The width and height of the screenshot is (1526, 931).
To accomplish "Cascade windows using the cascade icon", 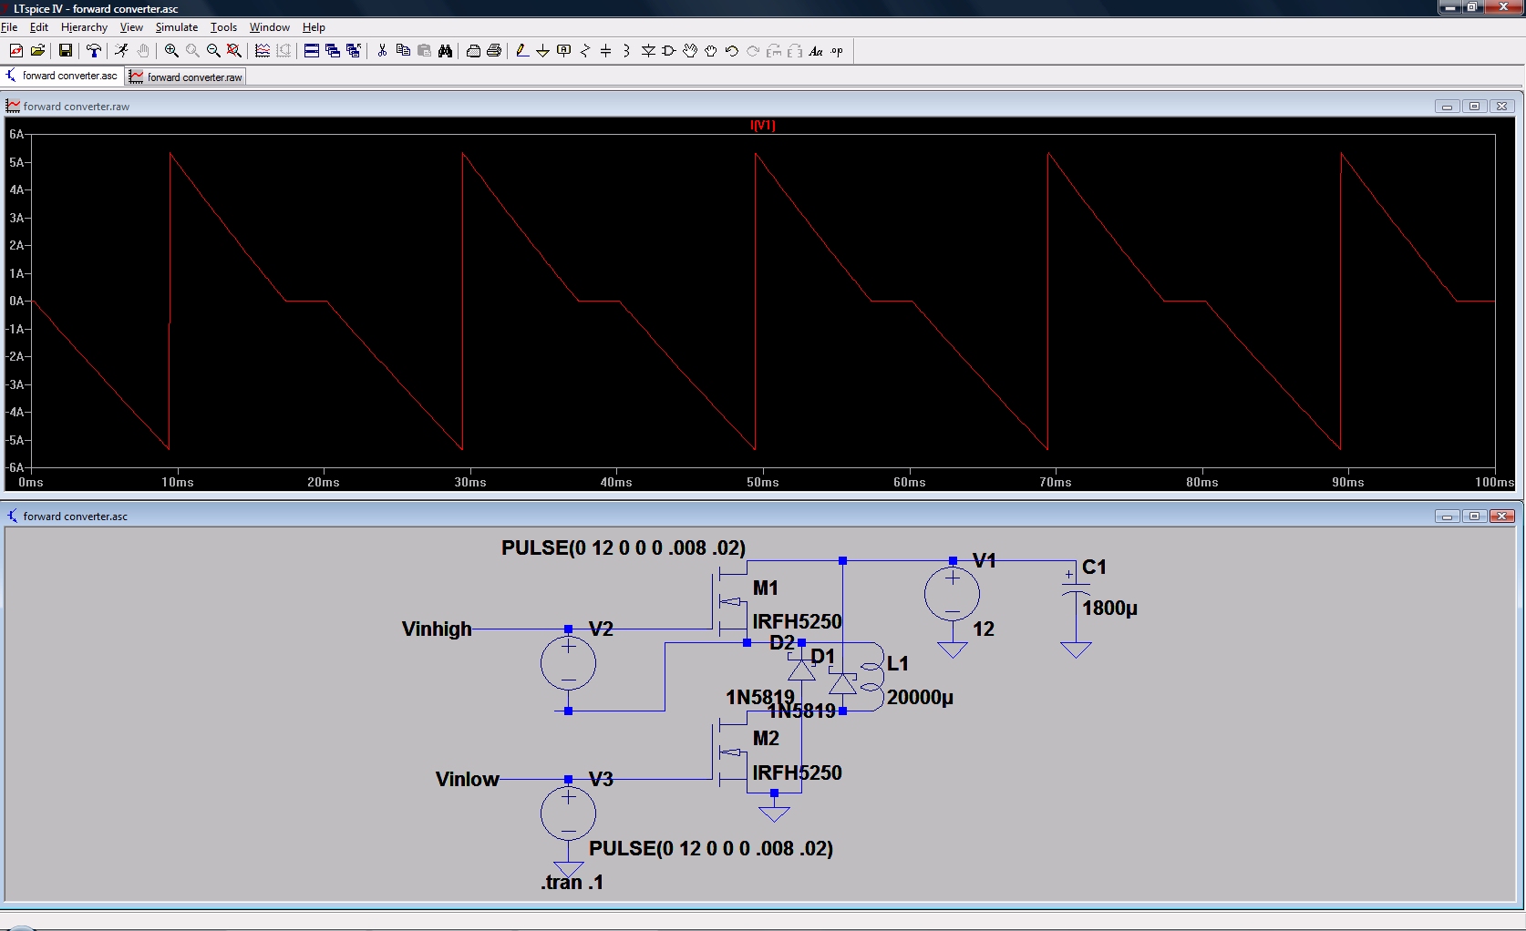I will [333, 51].
